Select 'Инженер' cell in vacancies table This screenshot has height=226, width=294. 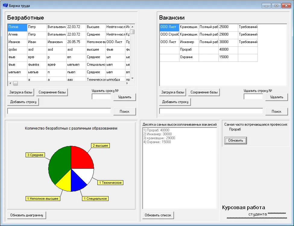(x=189, y=42)
